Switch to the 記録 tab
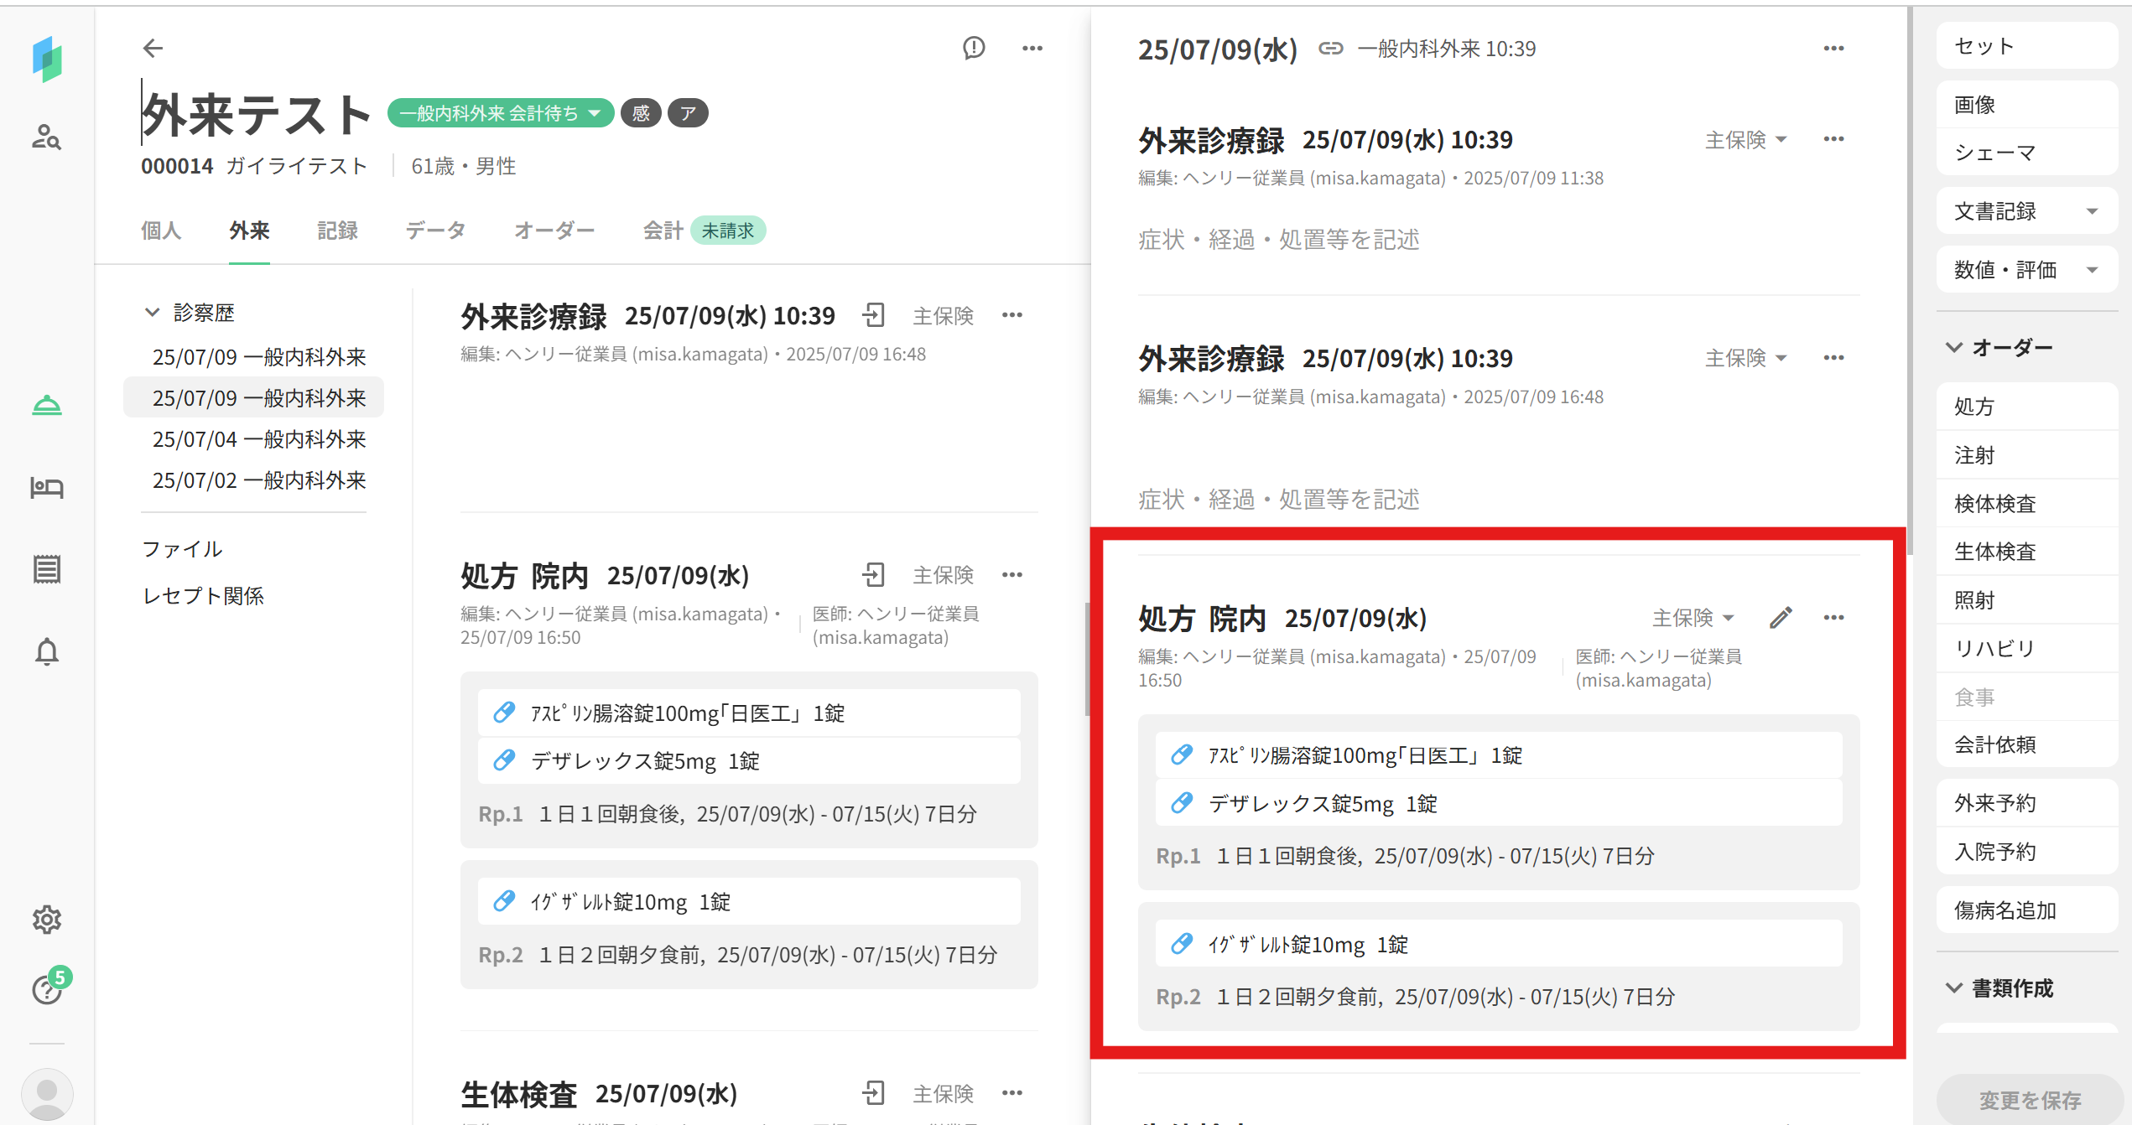The height and width of the screenshot is (1125, 2132). [x=337, y=231]
